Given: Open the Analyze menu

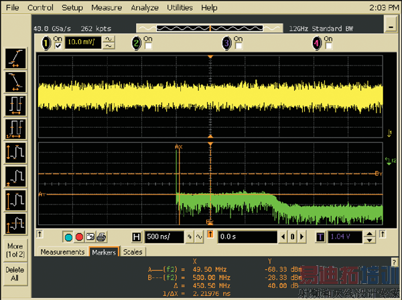Looking at the screenshot, I should pyautogui.click(x=145, y=7).
